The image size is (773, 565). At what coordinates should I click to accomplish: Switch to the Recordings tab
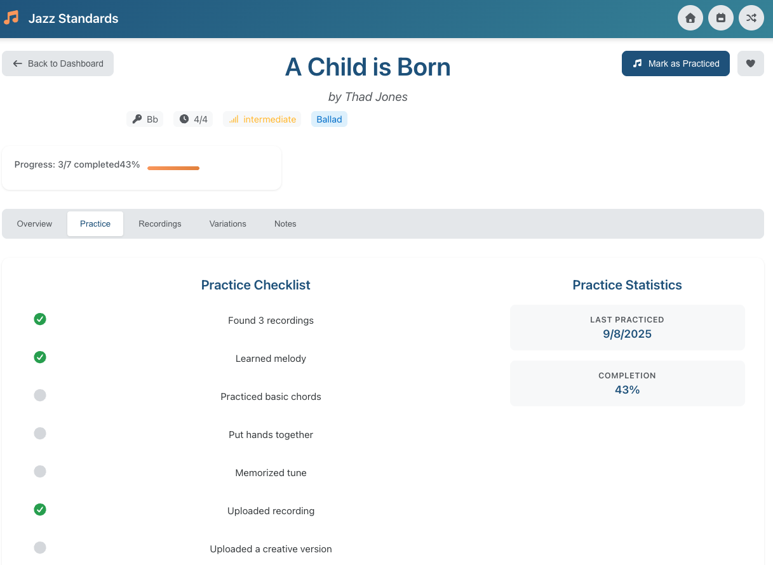160,224
